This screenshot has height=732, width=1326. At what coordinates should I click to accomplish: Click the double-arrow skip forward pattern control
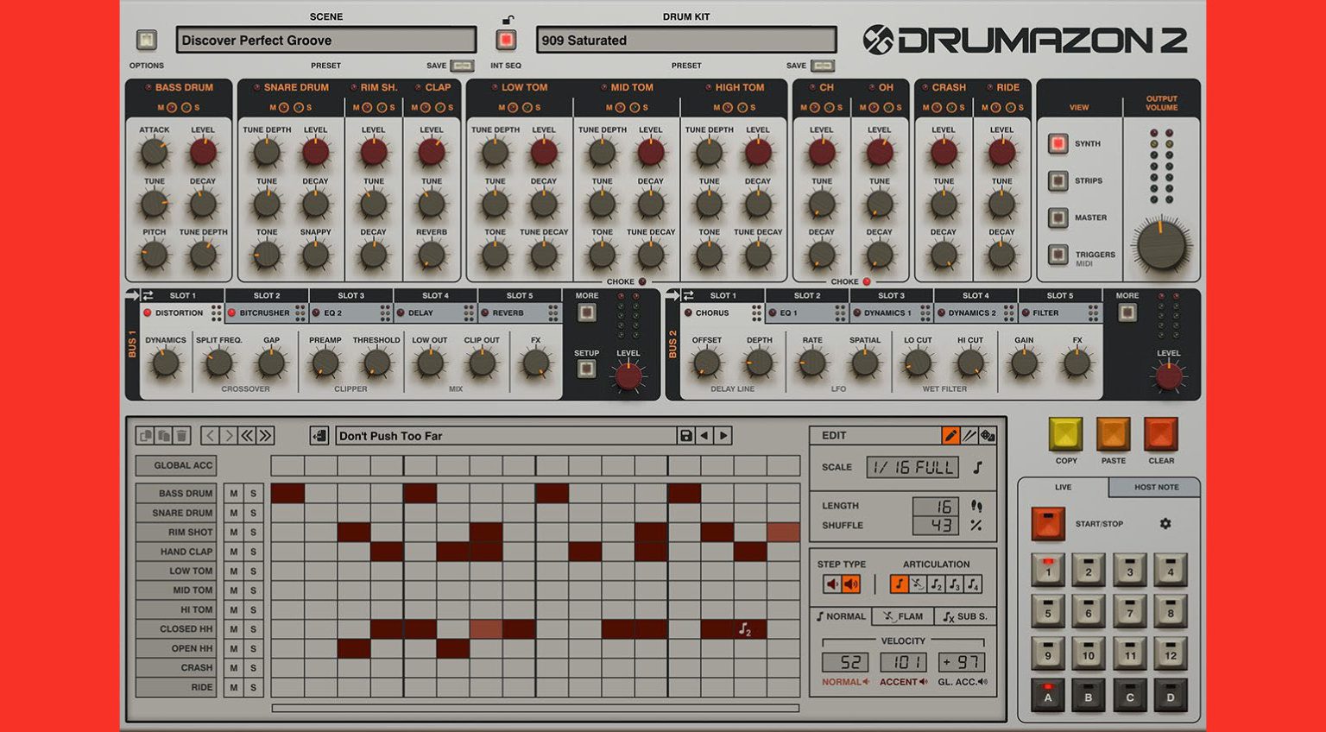coord(265,435)
